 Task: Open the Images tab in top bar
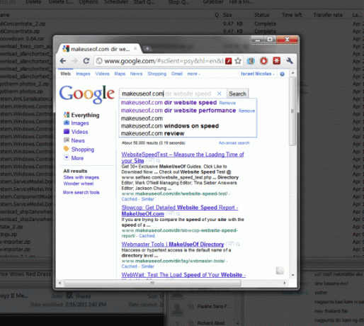[83, 74]
